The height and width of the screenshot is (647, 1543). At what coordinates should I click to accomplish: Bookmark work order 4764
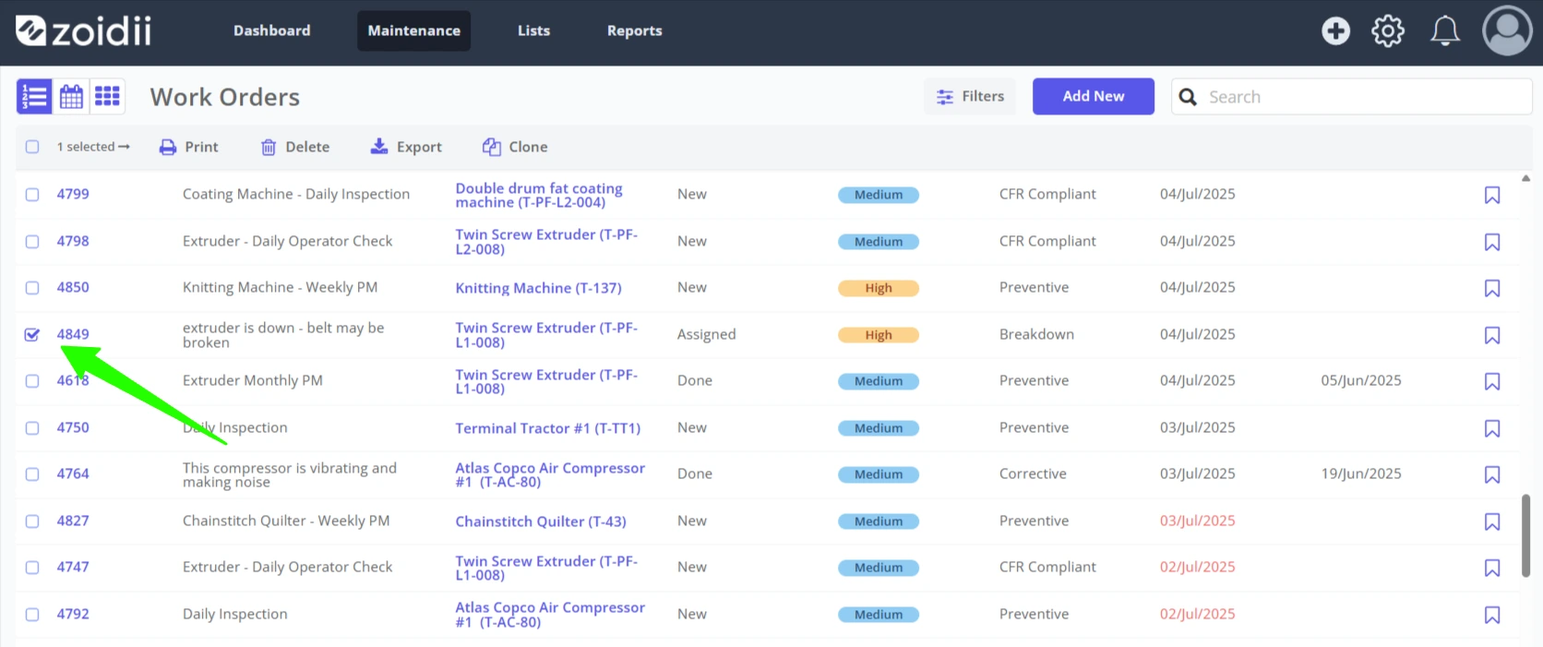[1492, 474]
